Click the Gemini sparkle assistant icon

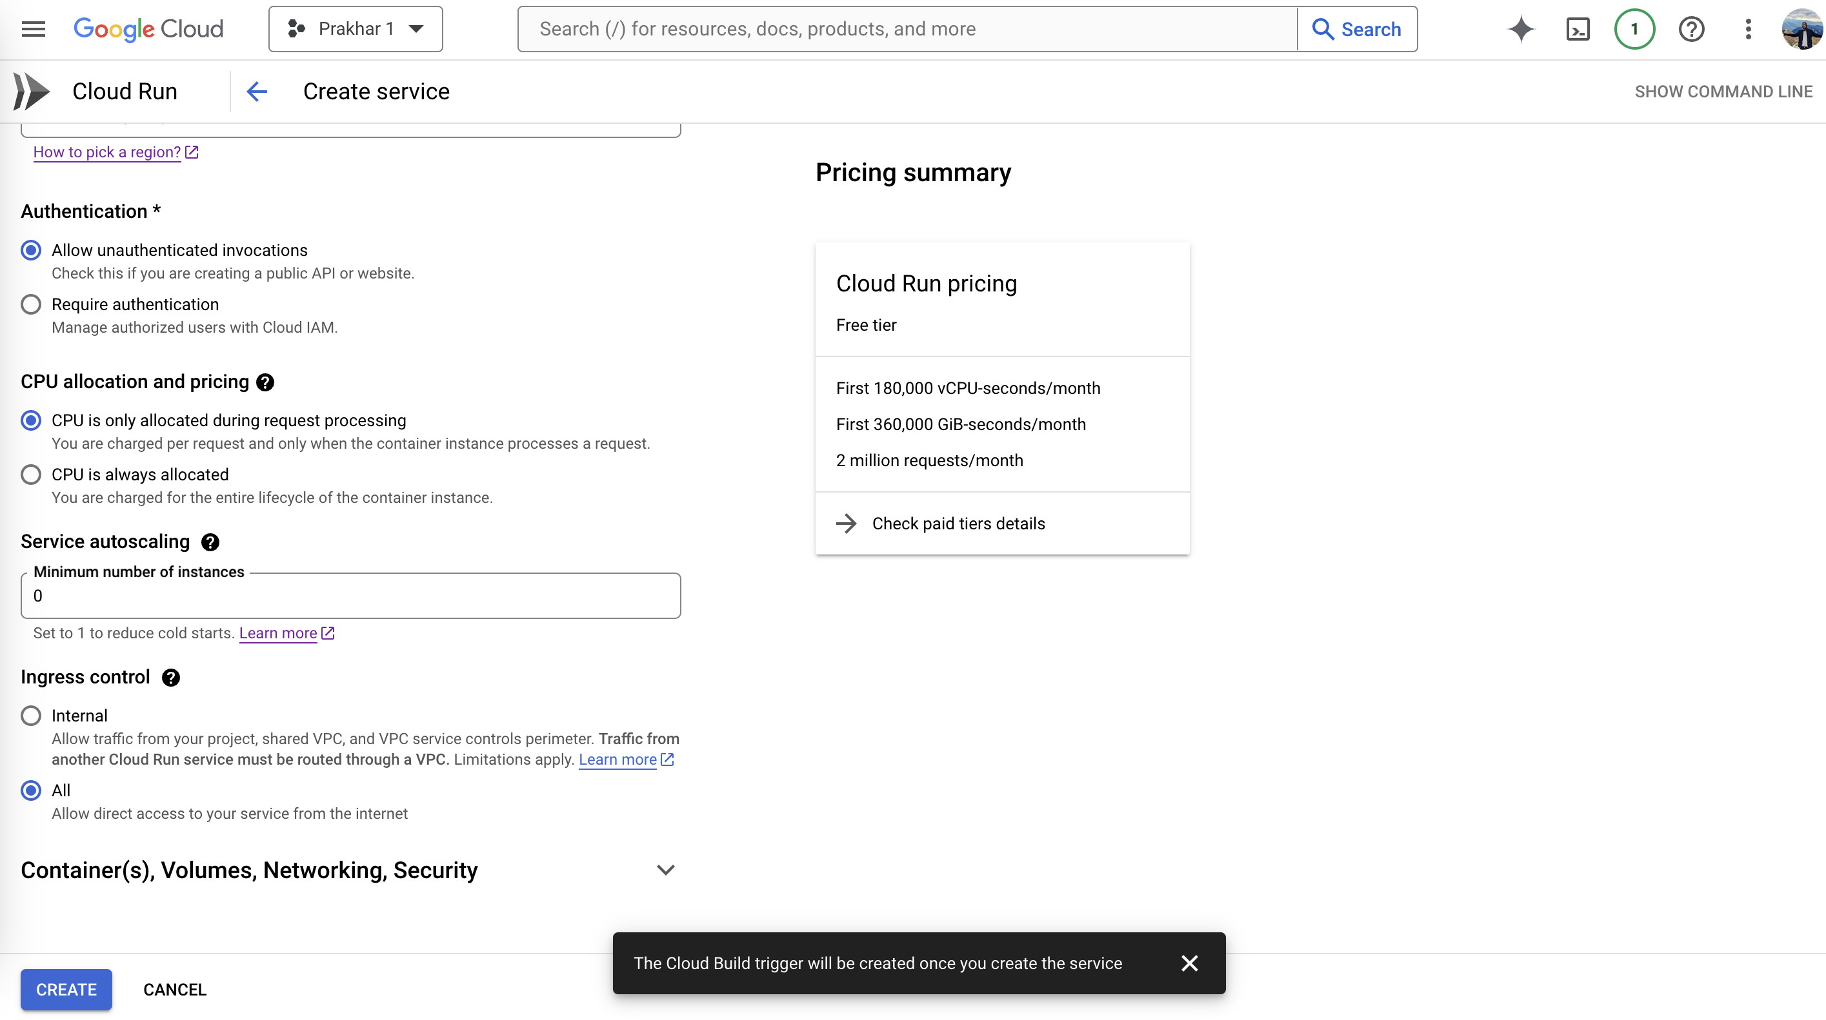coord(1521,29)
